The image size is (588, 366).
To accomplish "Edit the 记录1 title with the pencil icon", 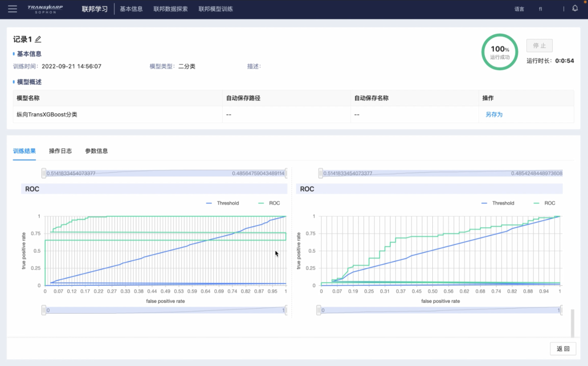I will (x=38, y=39).
